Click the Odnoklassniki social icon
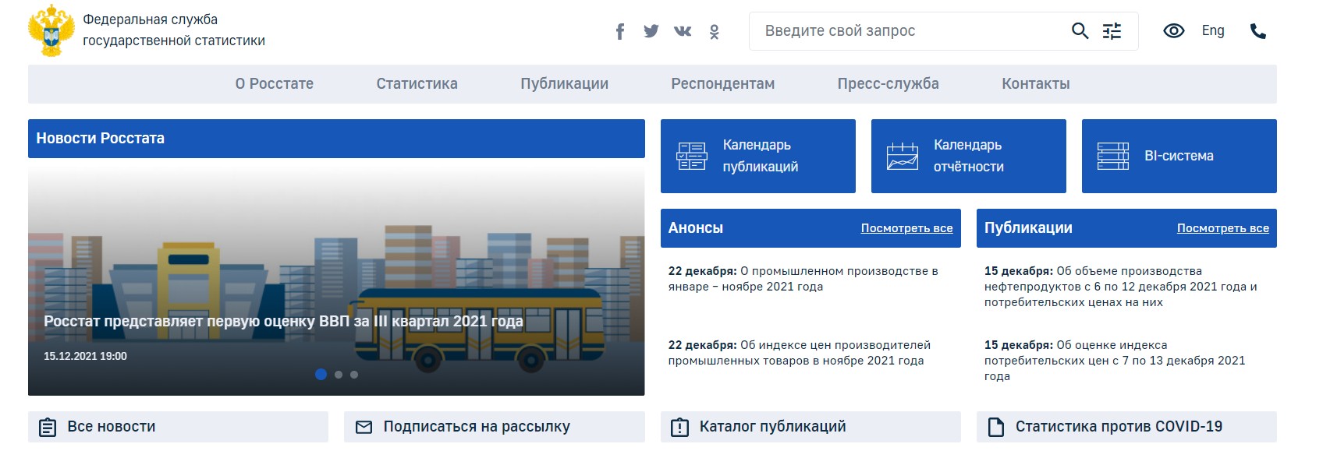Viewport: 1323px width, 451px height. tap(714, 32)
